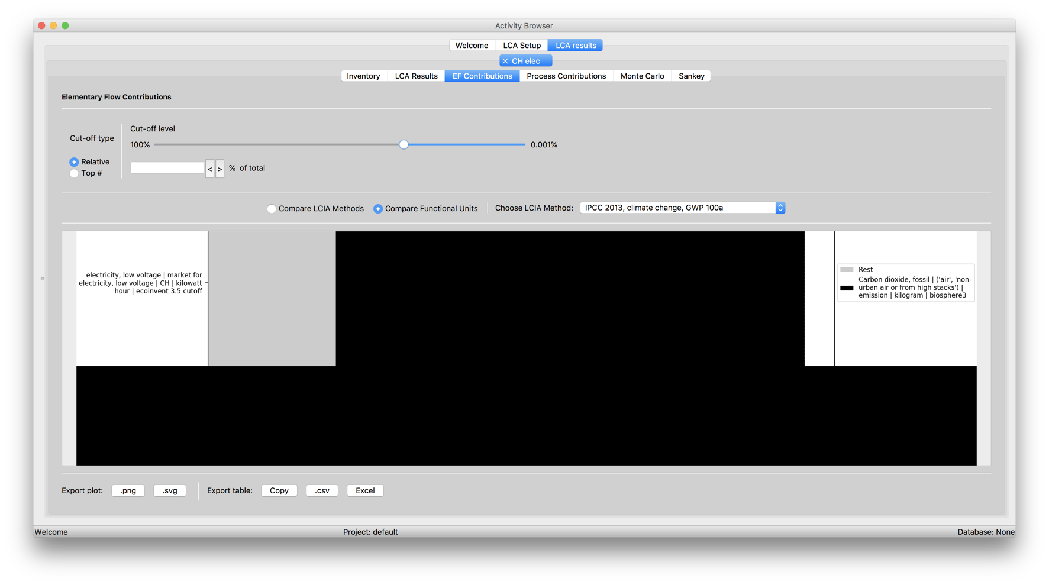The width and height of the screenshot is (1049, 585).
Task: Export the plot as .png
Action: pos(128,490)
